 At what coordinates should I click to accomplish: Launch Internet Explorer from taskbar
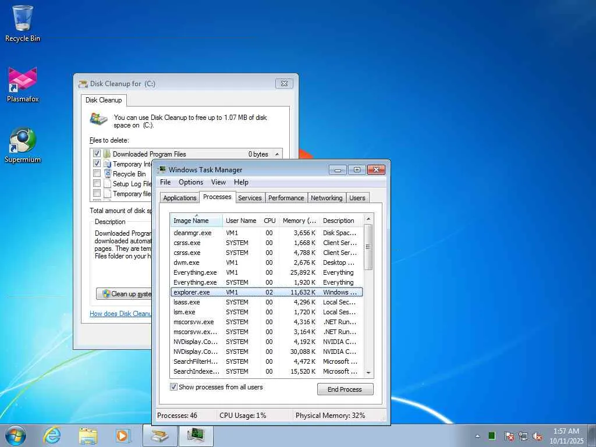pos(52,435)
